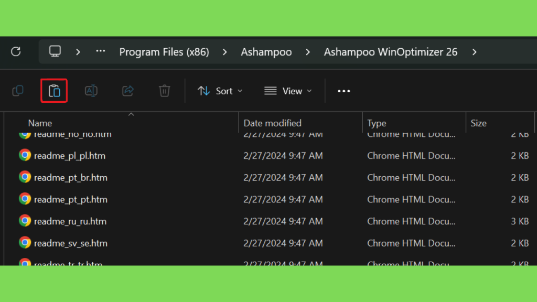Click the date of readme_sv_se.htm
This screenshot has height=302, width=537.
pos(283,243)
